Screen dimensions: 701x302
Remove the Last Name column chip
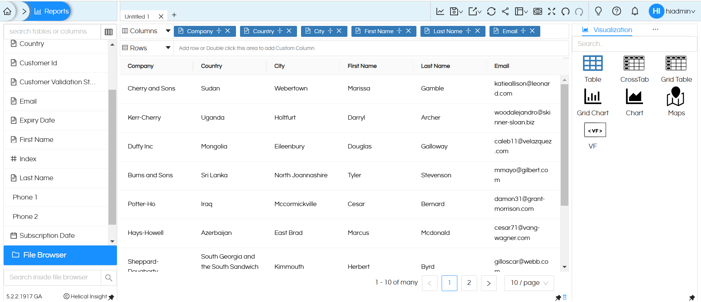477,31
